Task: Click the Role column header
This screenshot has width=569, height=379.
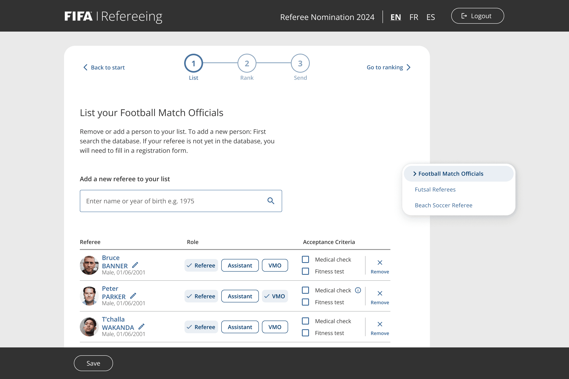Action: [193, 242]
